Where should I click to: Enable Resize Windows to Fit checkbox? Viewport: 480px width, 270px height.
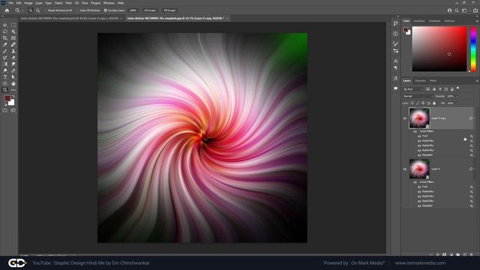point(46,10)
